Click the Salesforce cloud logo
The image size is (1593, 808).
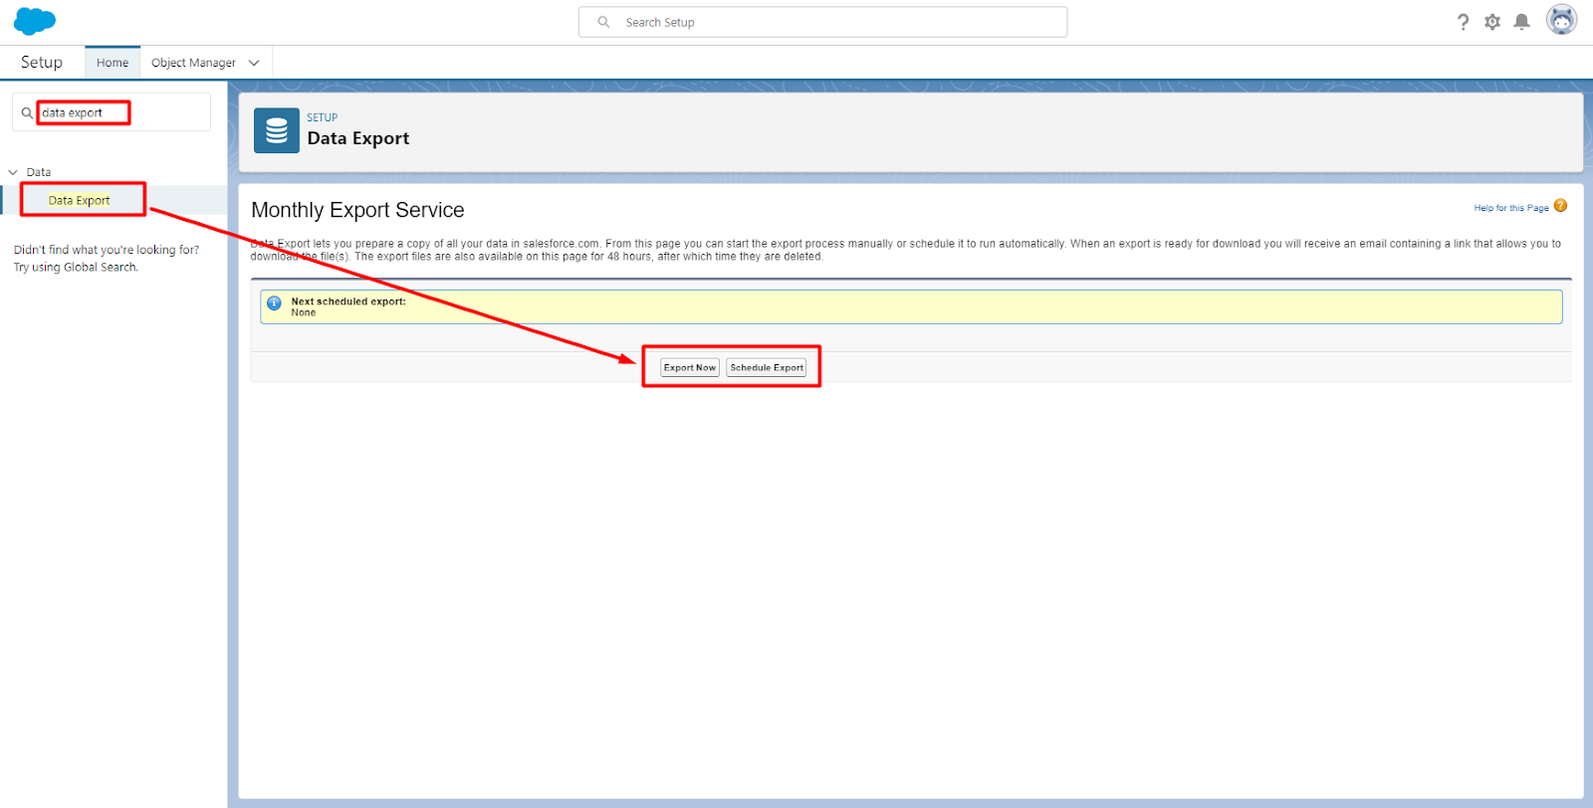[x=35, y=21]
